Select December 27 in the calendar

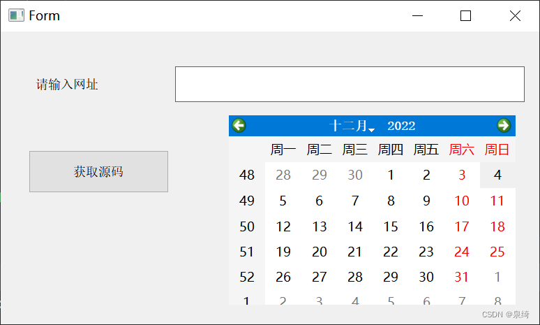point(320,277)
